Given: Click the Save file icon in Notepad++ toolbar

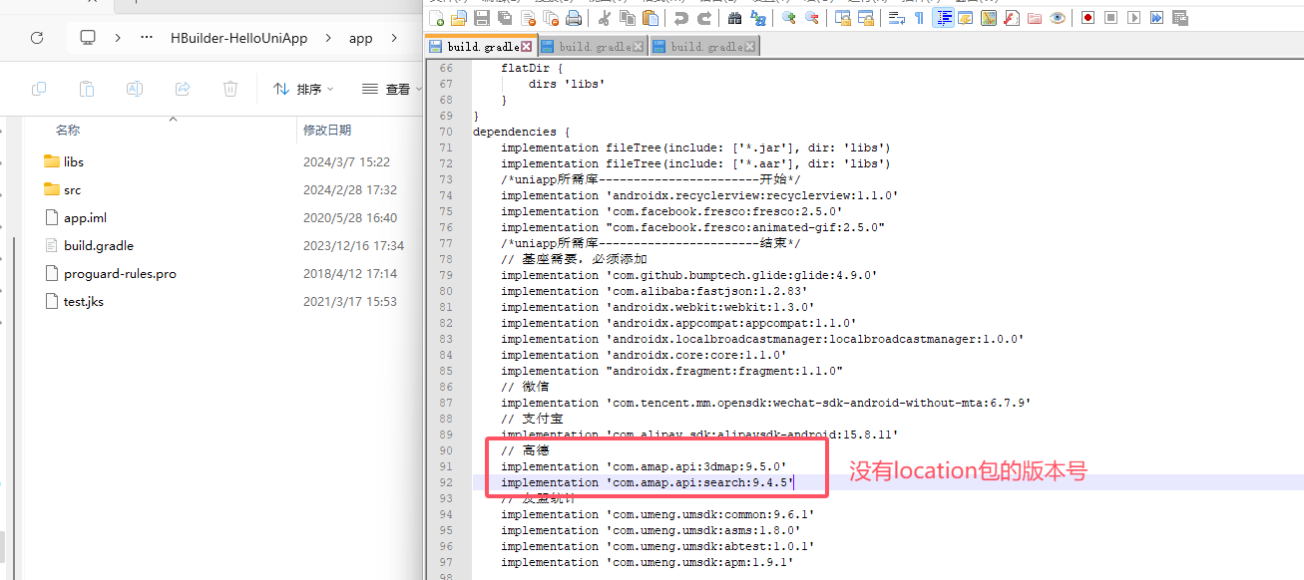Looking at the screenshot, I should (481, 18).
